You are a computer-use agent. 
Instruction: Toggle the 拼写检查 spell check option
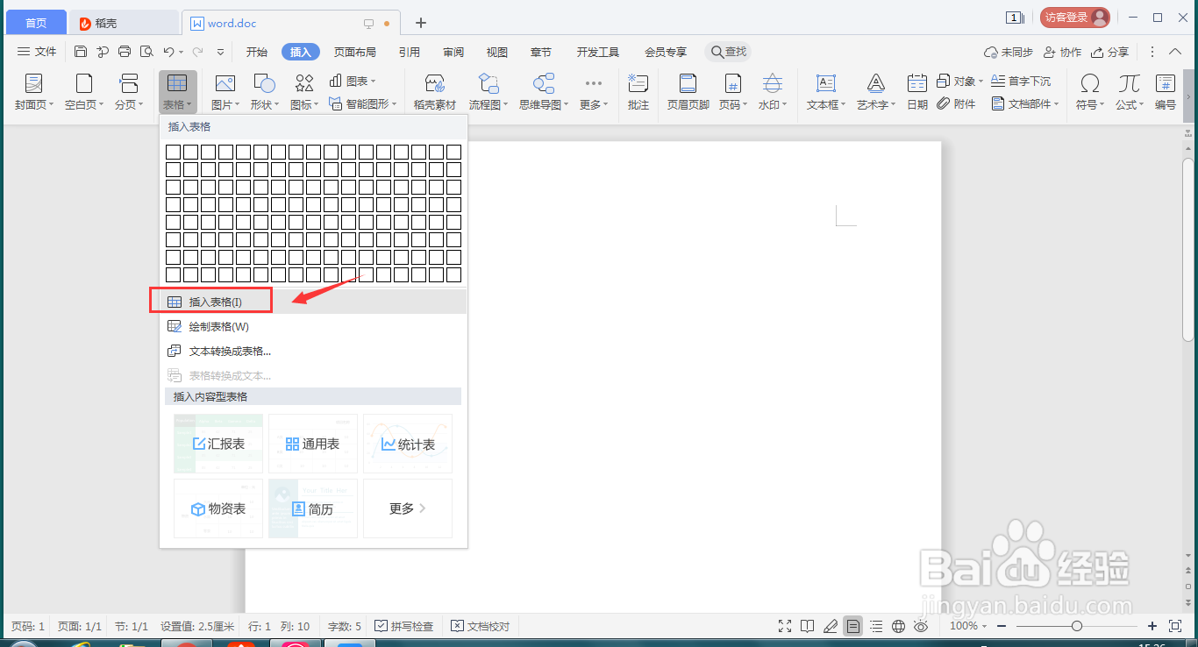click(x=404, y=625)
